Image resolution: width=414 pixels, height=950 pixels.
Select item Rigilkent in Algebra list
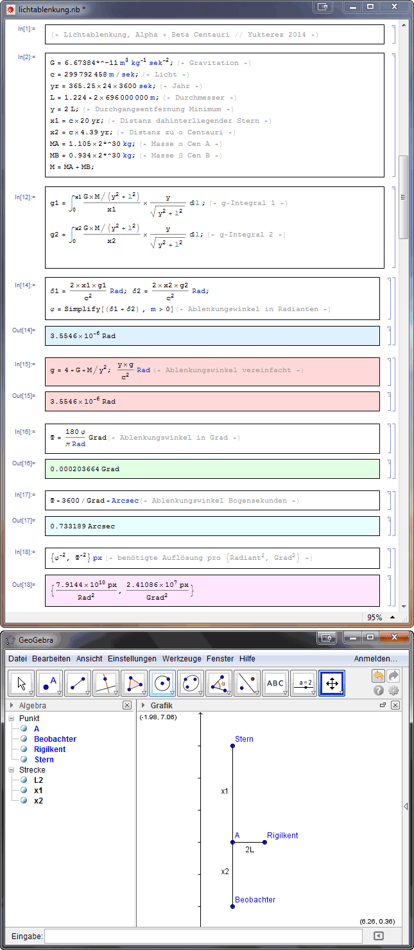pos(50,749)
